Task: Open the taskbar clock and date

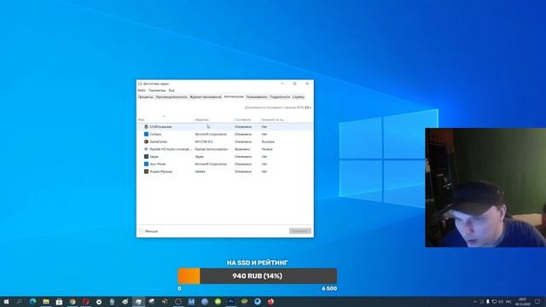Action: (523, 302)
